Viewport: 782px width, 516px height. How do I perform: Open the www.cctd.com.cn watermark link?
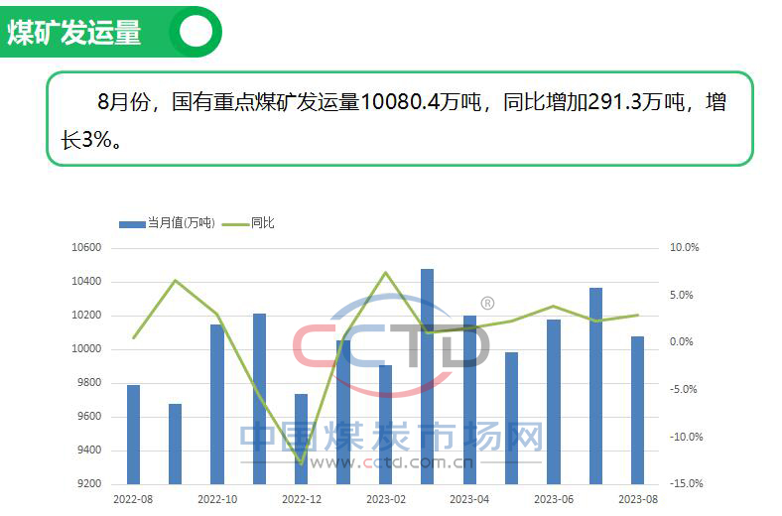[392, 461]
